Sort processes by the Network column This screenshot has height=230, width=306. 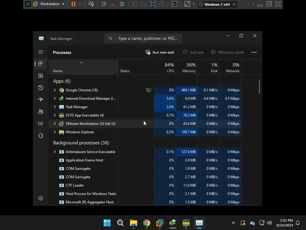coord(230,67)
